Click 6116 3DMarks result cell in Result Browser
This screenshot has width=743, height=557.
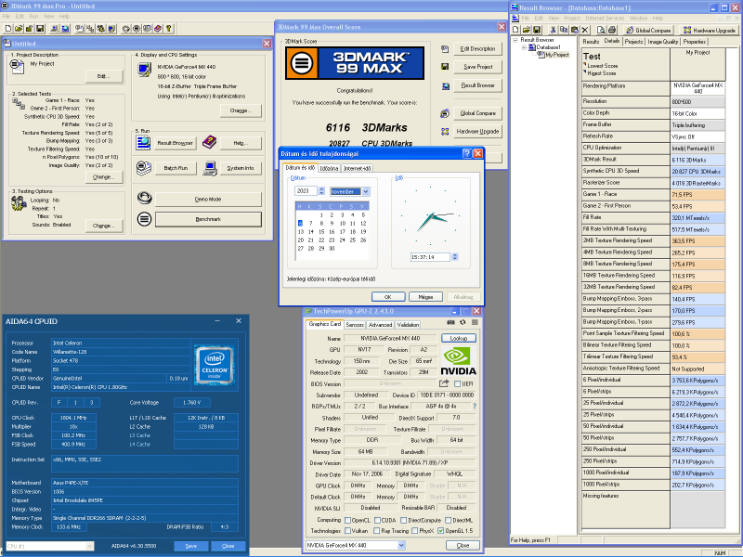click(x=697, y=160)
